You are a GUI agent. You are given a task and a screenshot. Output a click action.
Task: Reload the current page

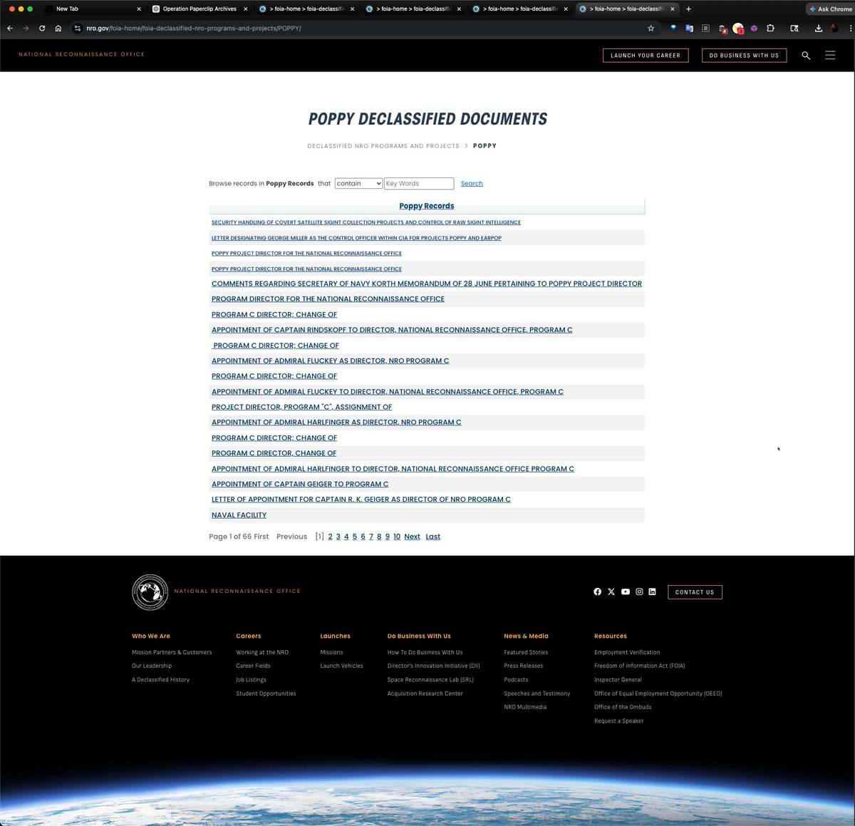[x=42, y=29]
